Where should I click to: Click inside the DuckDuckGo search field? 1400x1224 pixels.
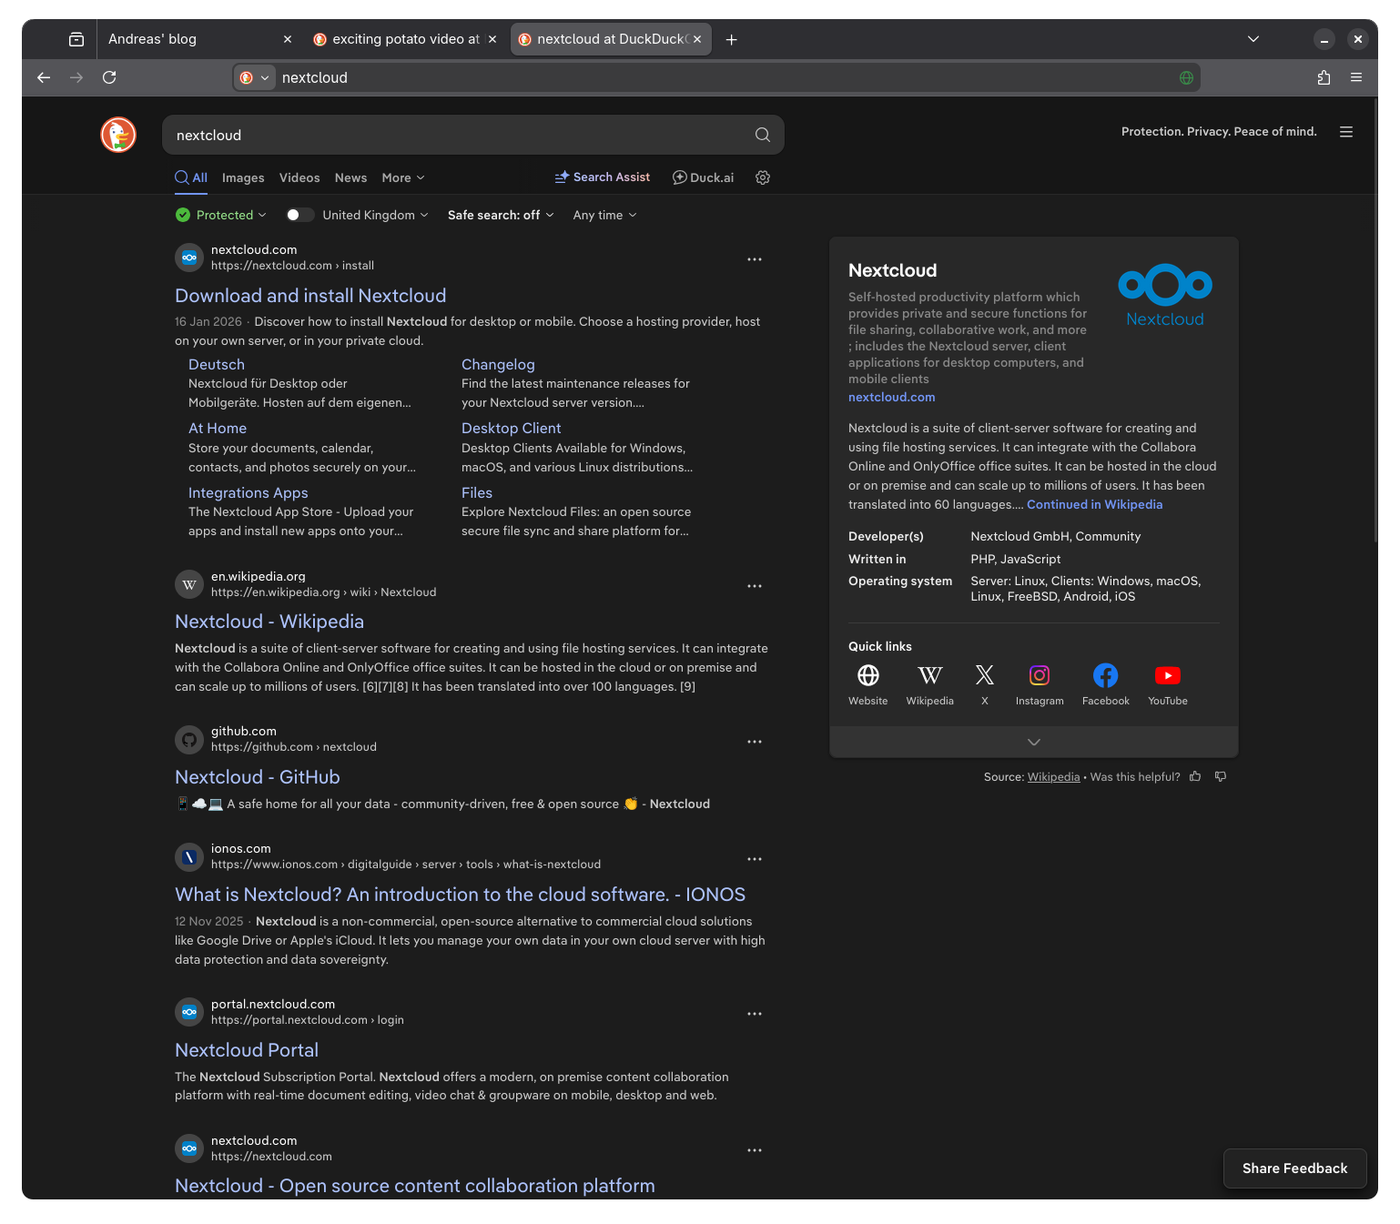(455, 135)
